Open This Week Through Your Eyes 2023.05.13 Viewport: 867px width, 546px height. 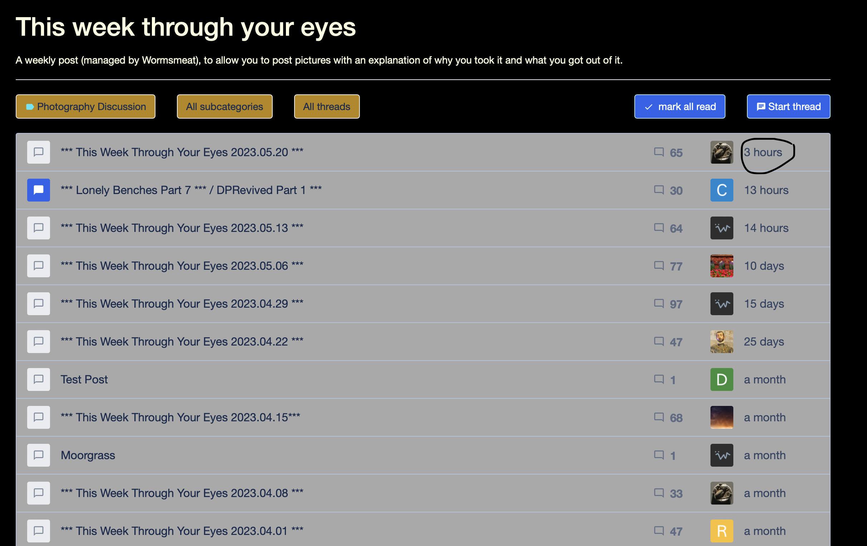click(182, 228)
